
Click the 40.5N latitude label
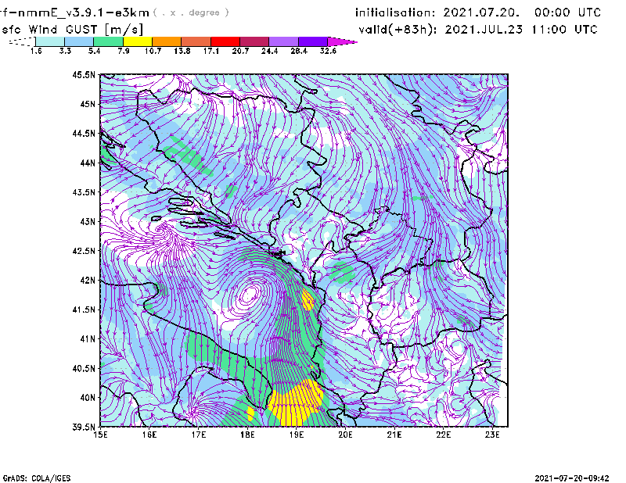pos(84,368)
